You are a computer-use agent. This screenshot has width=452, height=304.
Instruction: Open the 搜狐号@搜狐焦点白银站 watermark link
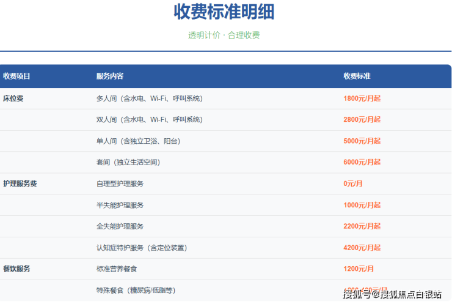tap(392, 295)
